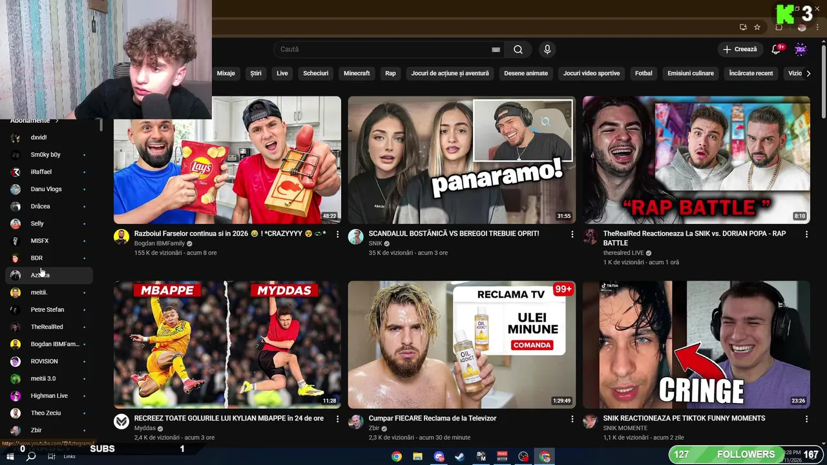
Task: Open the YouTube account avatar menu
Action: (801, 50)
